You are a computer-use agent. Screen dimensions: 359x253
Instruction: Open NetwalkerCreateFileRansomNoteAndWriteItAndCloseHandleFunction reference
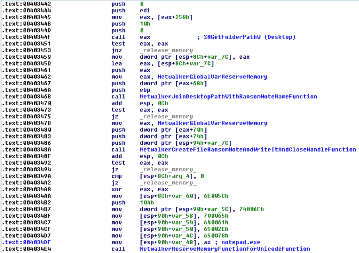tap(248, 149)
